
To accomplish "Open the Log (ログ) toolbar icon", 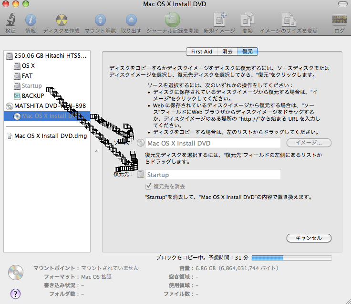I will pyautogui.click(x=340, y=20).
